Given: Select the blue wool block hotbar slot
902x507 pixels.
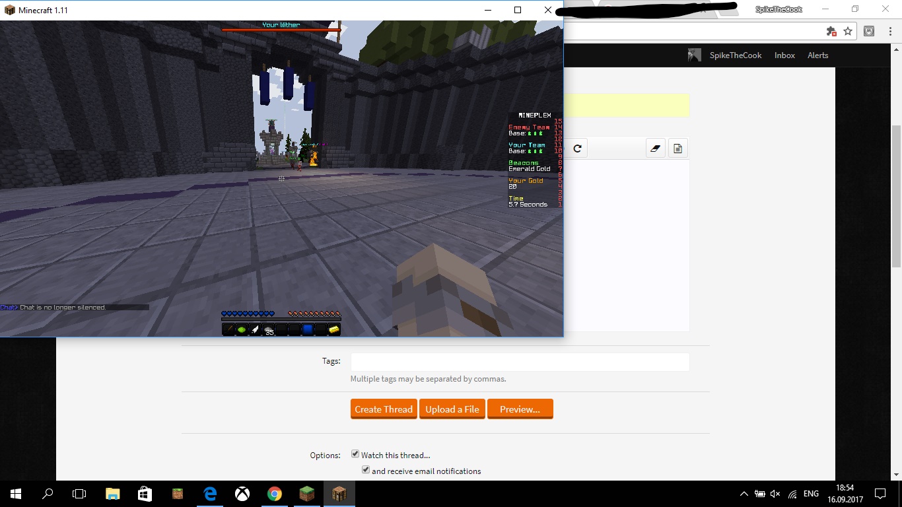Looking at the screenshot, I should tap(308, 329).
